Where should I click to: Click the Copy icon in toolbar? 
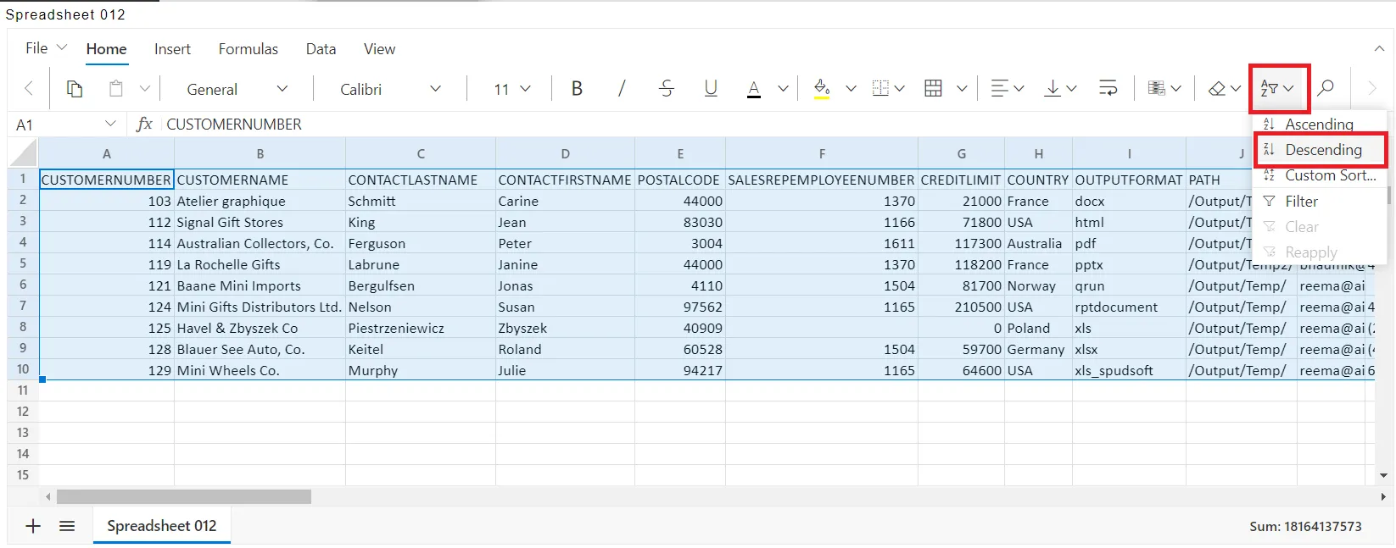(75, 88)
